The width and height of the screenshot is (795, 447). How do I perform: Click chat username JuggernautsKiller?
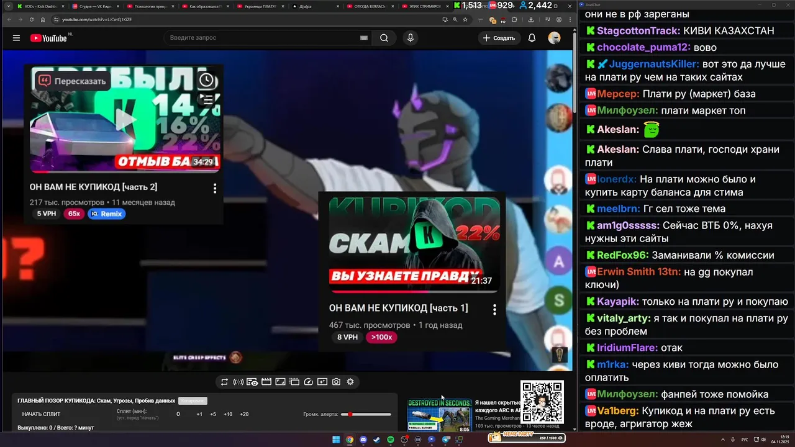coord(653,64)
